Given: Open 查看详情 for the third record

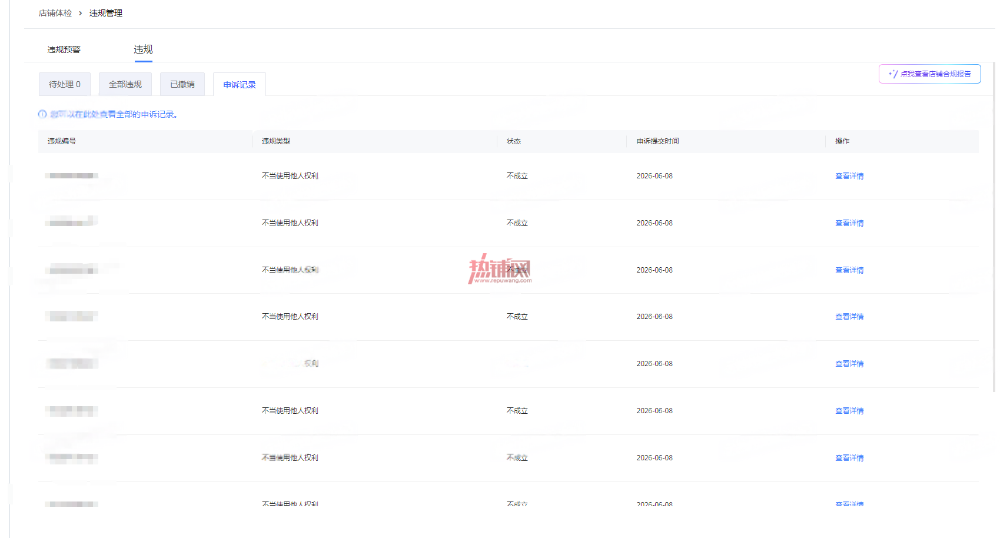Looking at the screenshot, I should click(x=849, y=270).
